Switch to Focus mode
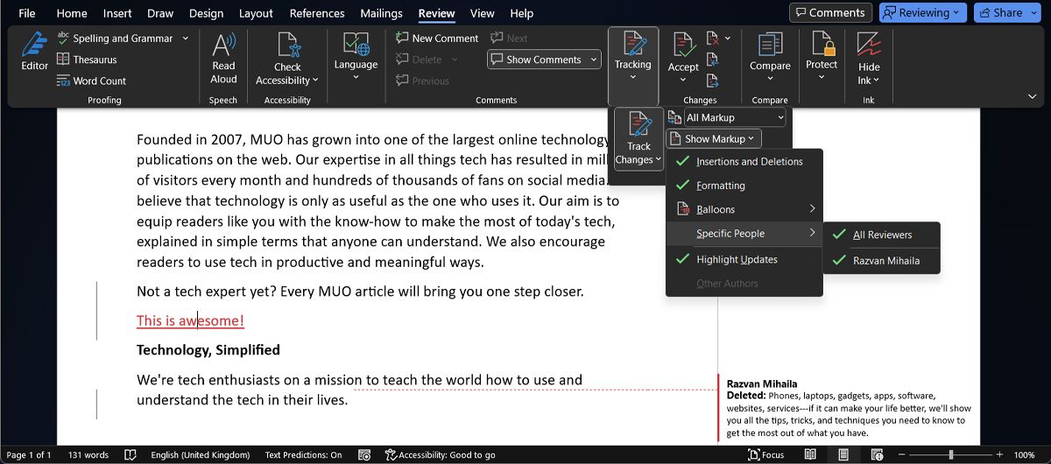 pos(766,455)
